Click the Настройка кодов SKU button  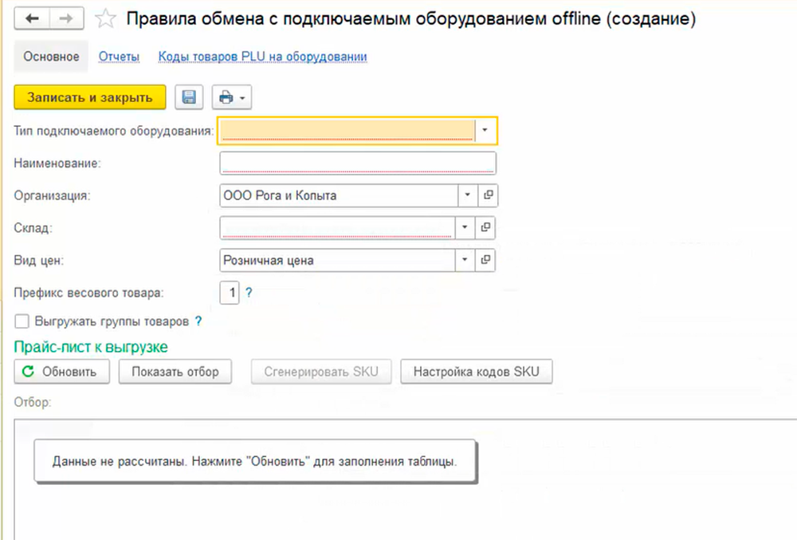pyautogui.click(x=476, y=372)
